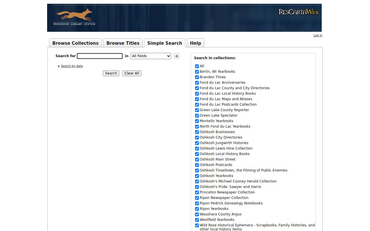Toggle Montello Yearbooks checkbox
This screenshot has width=370, height=231.
[197, 121]
